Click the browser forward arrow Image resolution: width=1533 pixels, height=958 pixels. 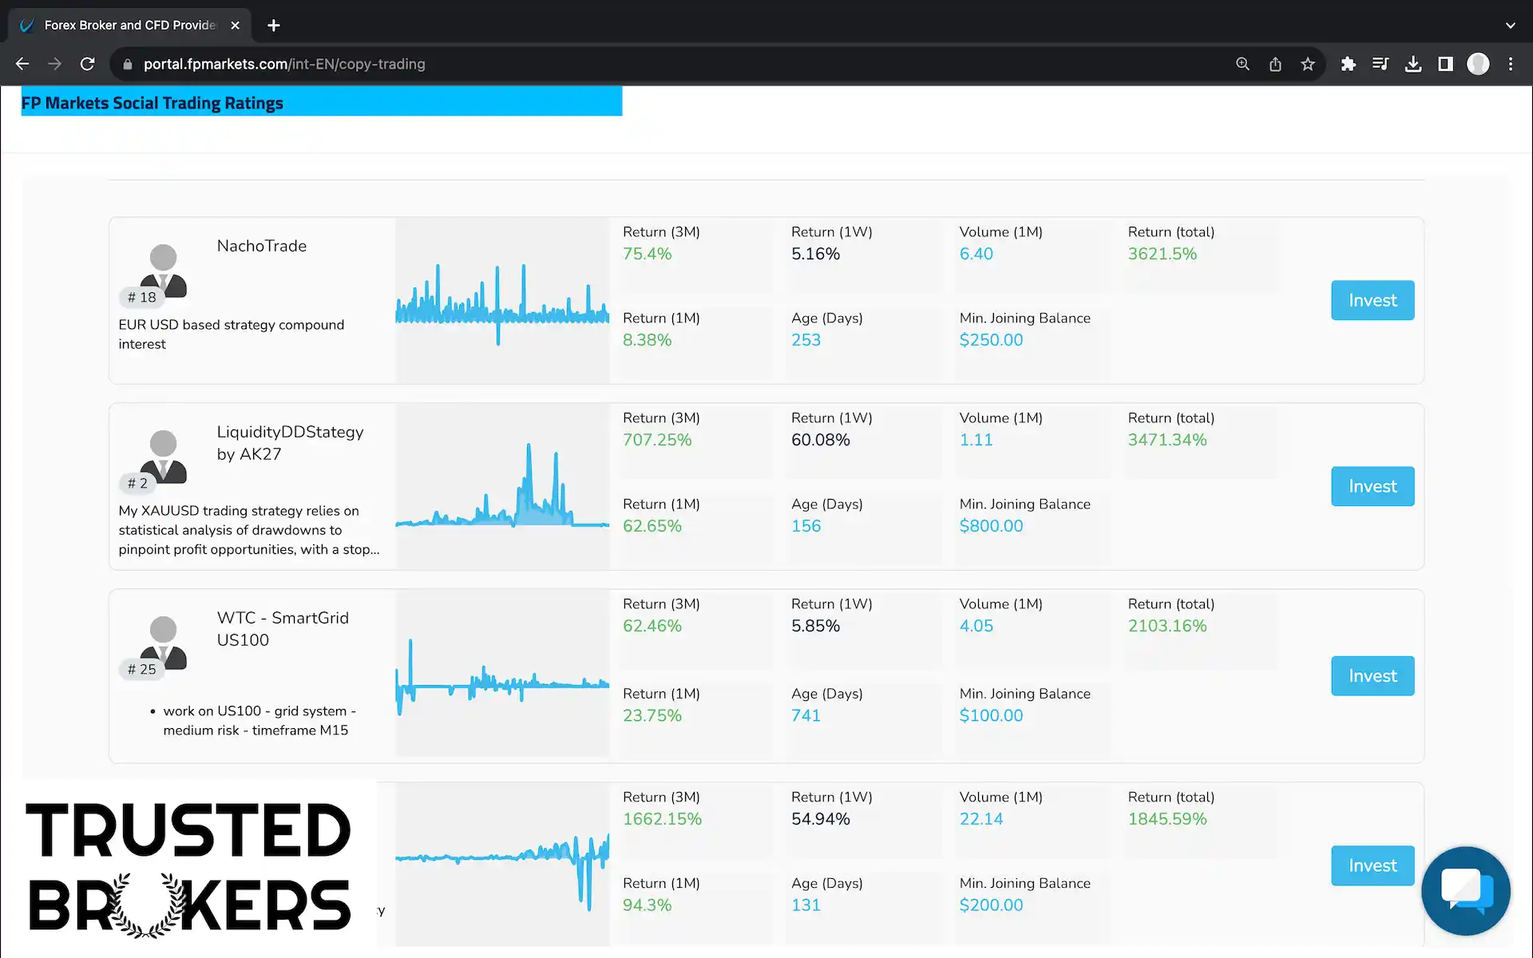tap(54, 64)
